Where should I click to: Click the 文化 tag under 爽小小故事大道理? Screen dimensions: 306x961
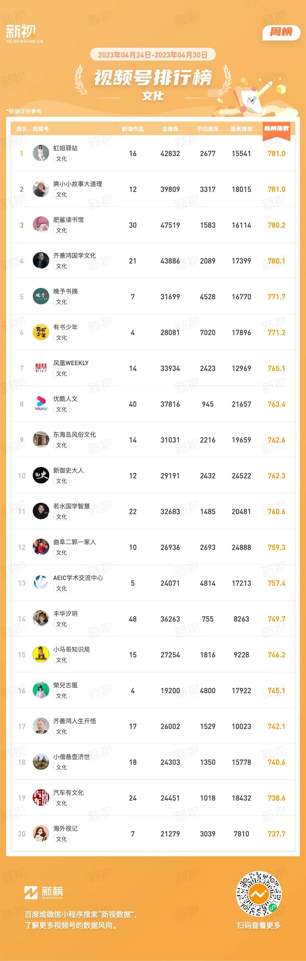(x=62, y=194)
